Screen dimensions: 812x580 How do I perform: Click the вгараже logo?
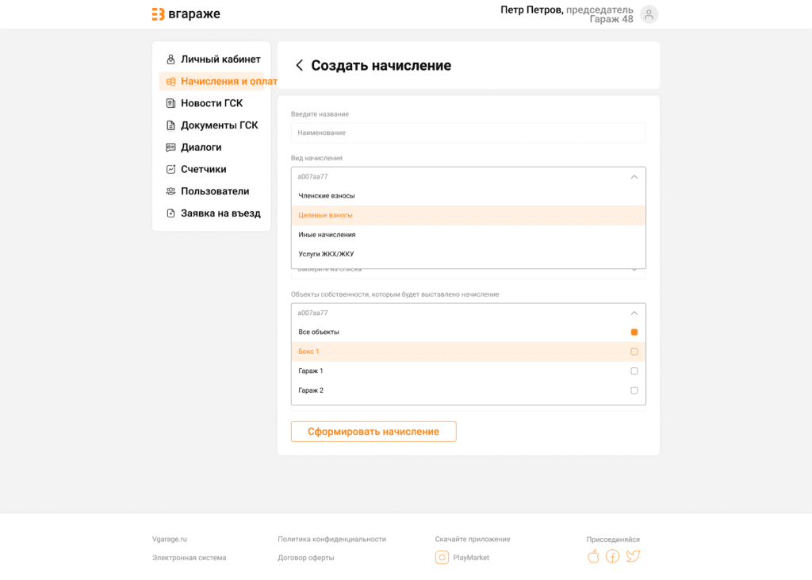pos(186,14)
